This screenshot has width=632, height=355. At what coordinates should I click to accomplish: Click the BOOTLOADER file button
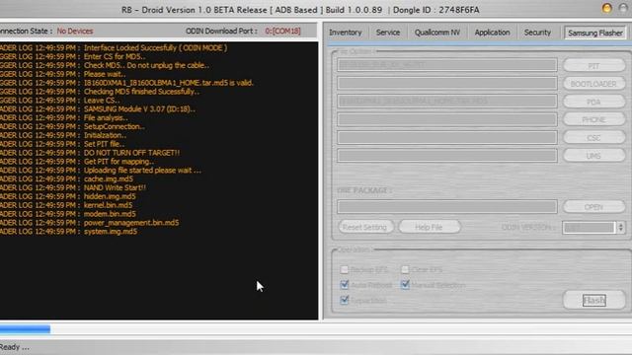pyautogui.click(x=593, y=84)
